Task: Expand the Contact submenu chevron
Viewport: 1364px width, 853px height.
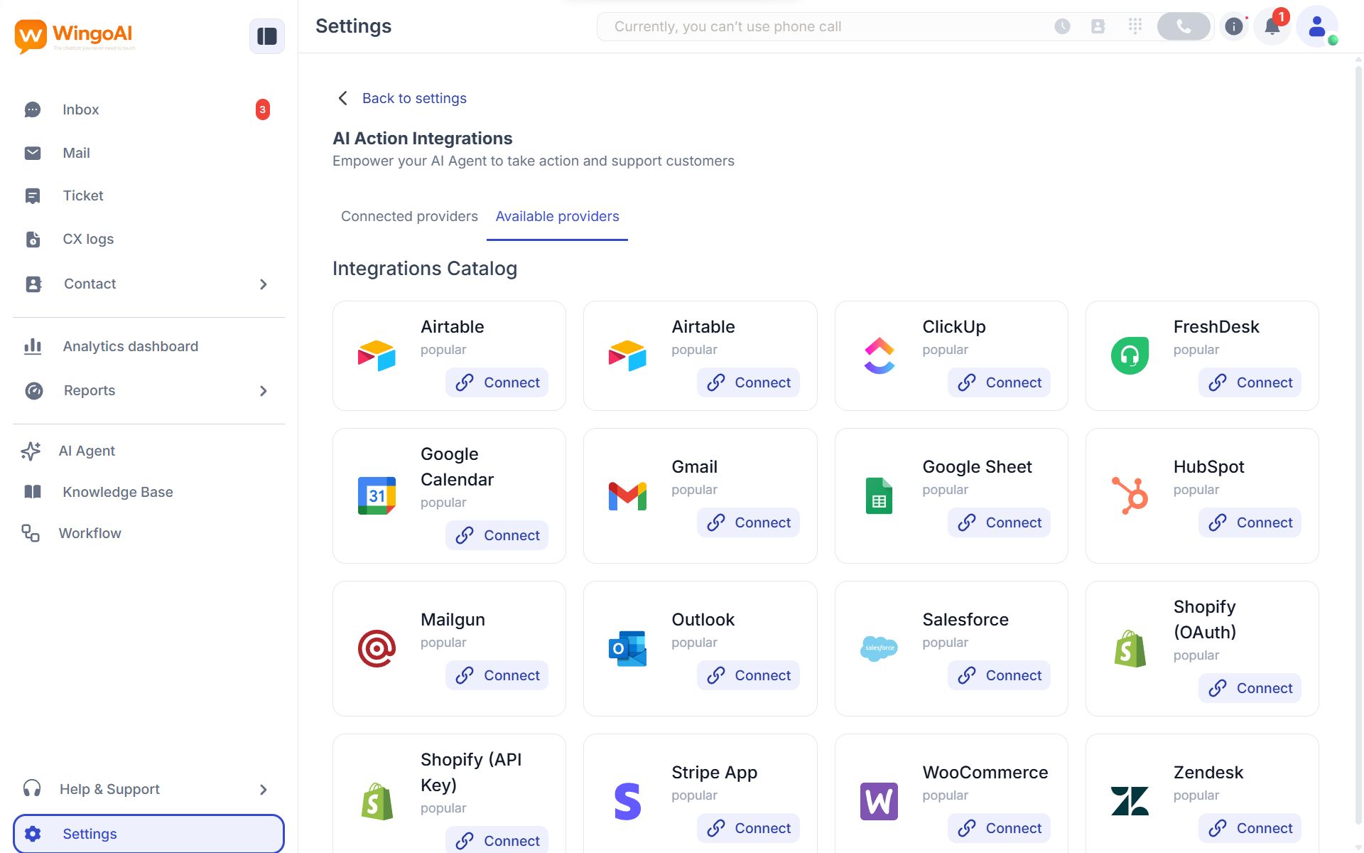Action: click(x=264, y=284)
